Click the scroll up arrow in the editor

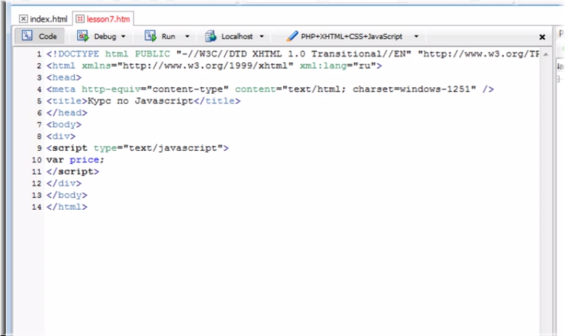point(546,54)
